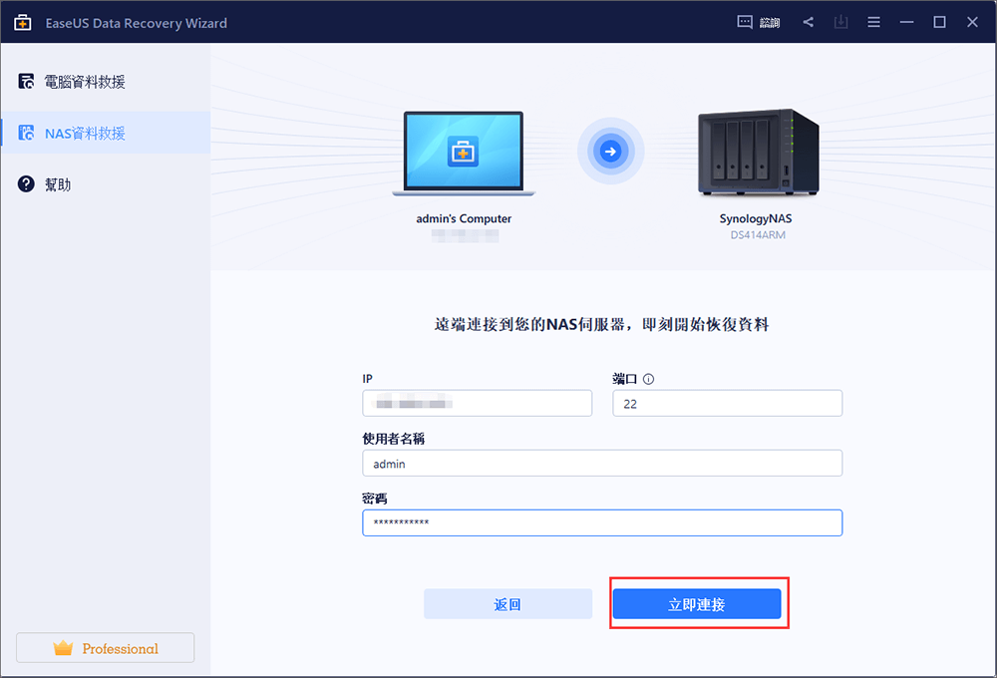Open 幫助 in the sidebar
997x678 pixels.
pyautogui.click(x=105, y=184)
